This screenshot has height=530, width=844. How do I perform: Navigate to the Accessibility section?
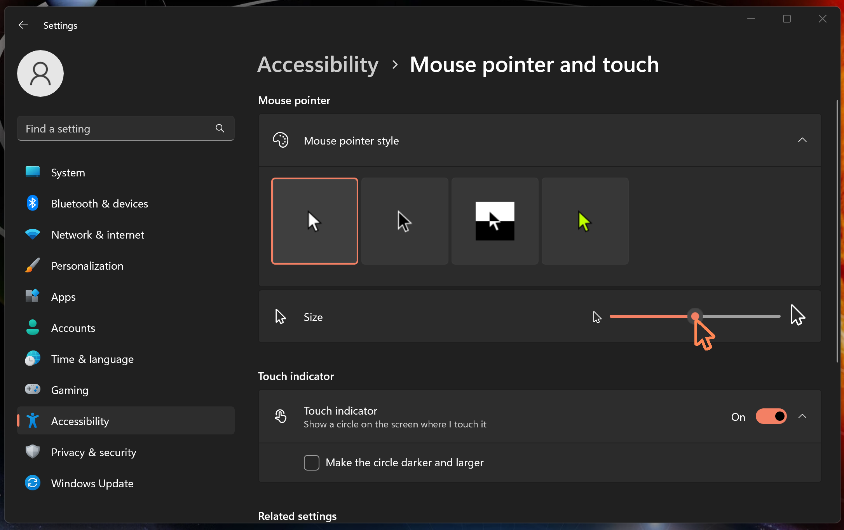pyautogui.click(x=80, y=421)
